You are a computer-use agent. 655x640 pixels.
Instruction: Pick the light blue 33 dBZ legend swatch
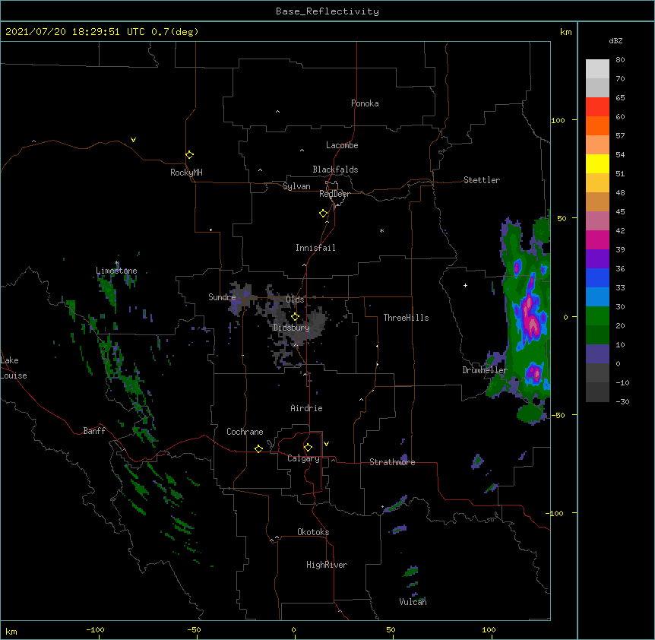(597, 296)
